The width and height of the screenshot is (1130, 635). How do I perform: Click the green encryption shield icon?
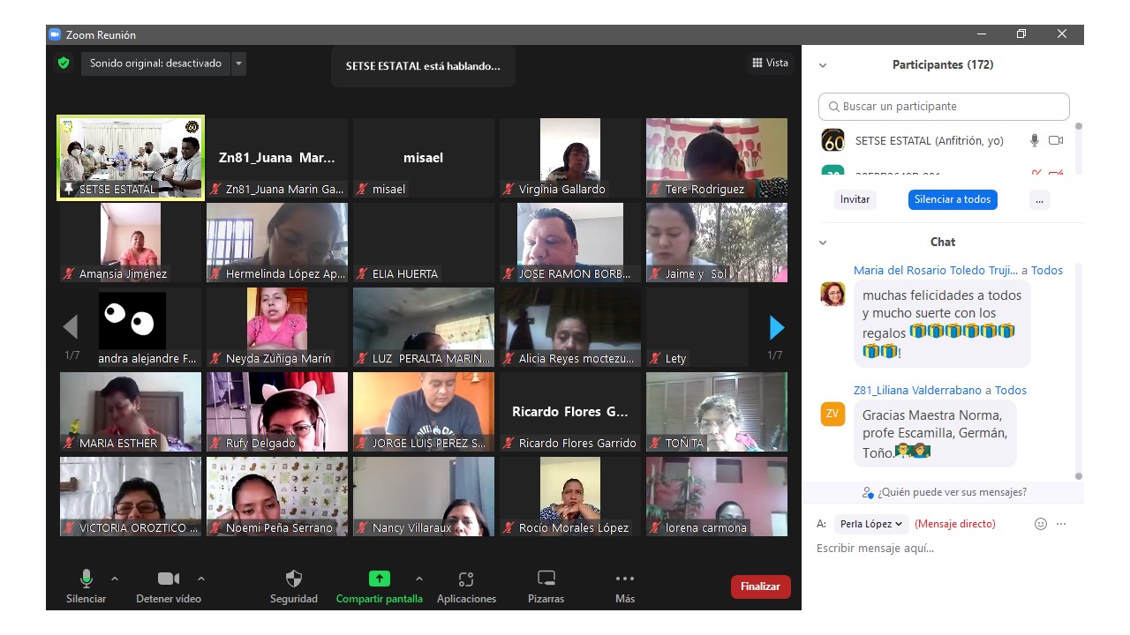point(63,63)
